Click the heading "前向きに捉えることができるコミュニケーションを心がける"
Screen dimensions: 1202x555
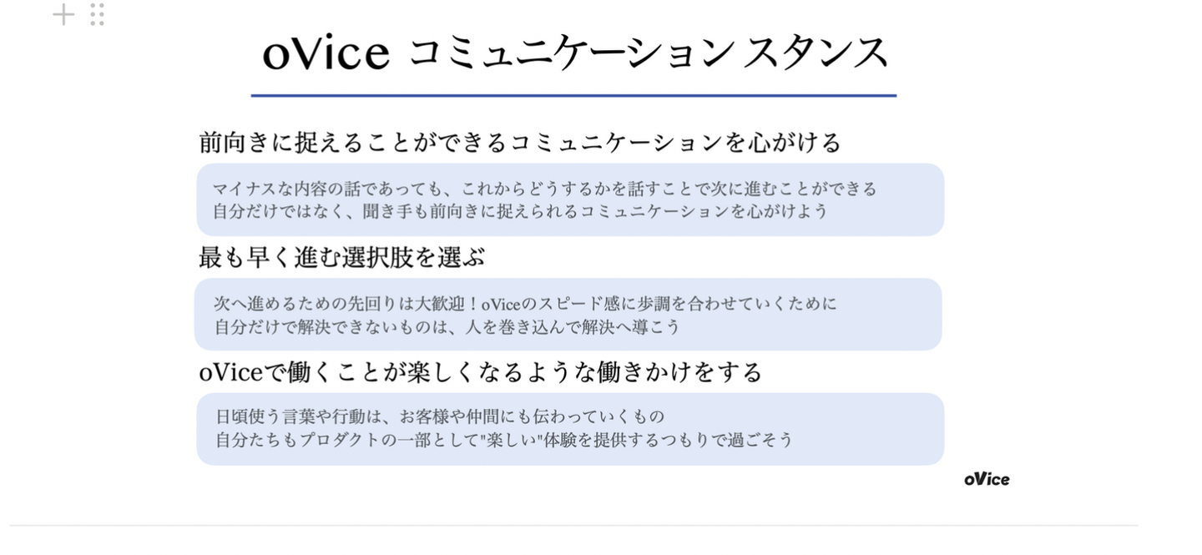[x=519, y=143]
